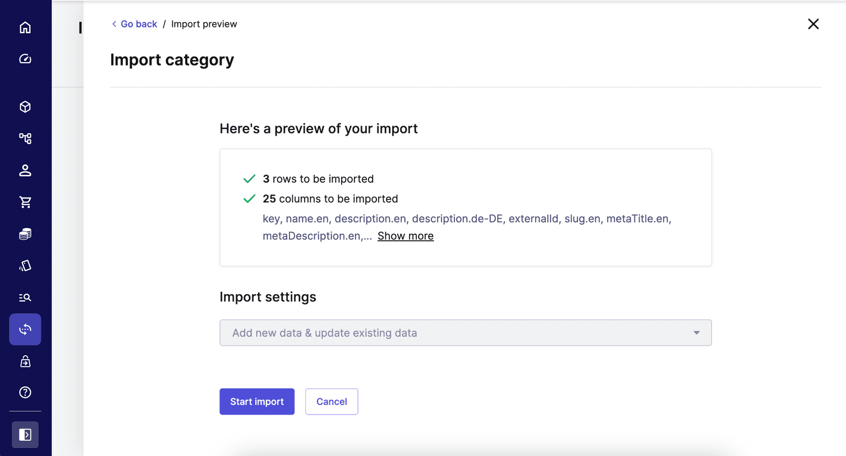Open Categories via the hierarchy icon
Viewport: 846px width, 456px height.
click(25, 138)
